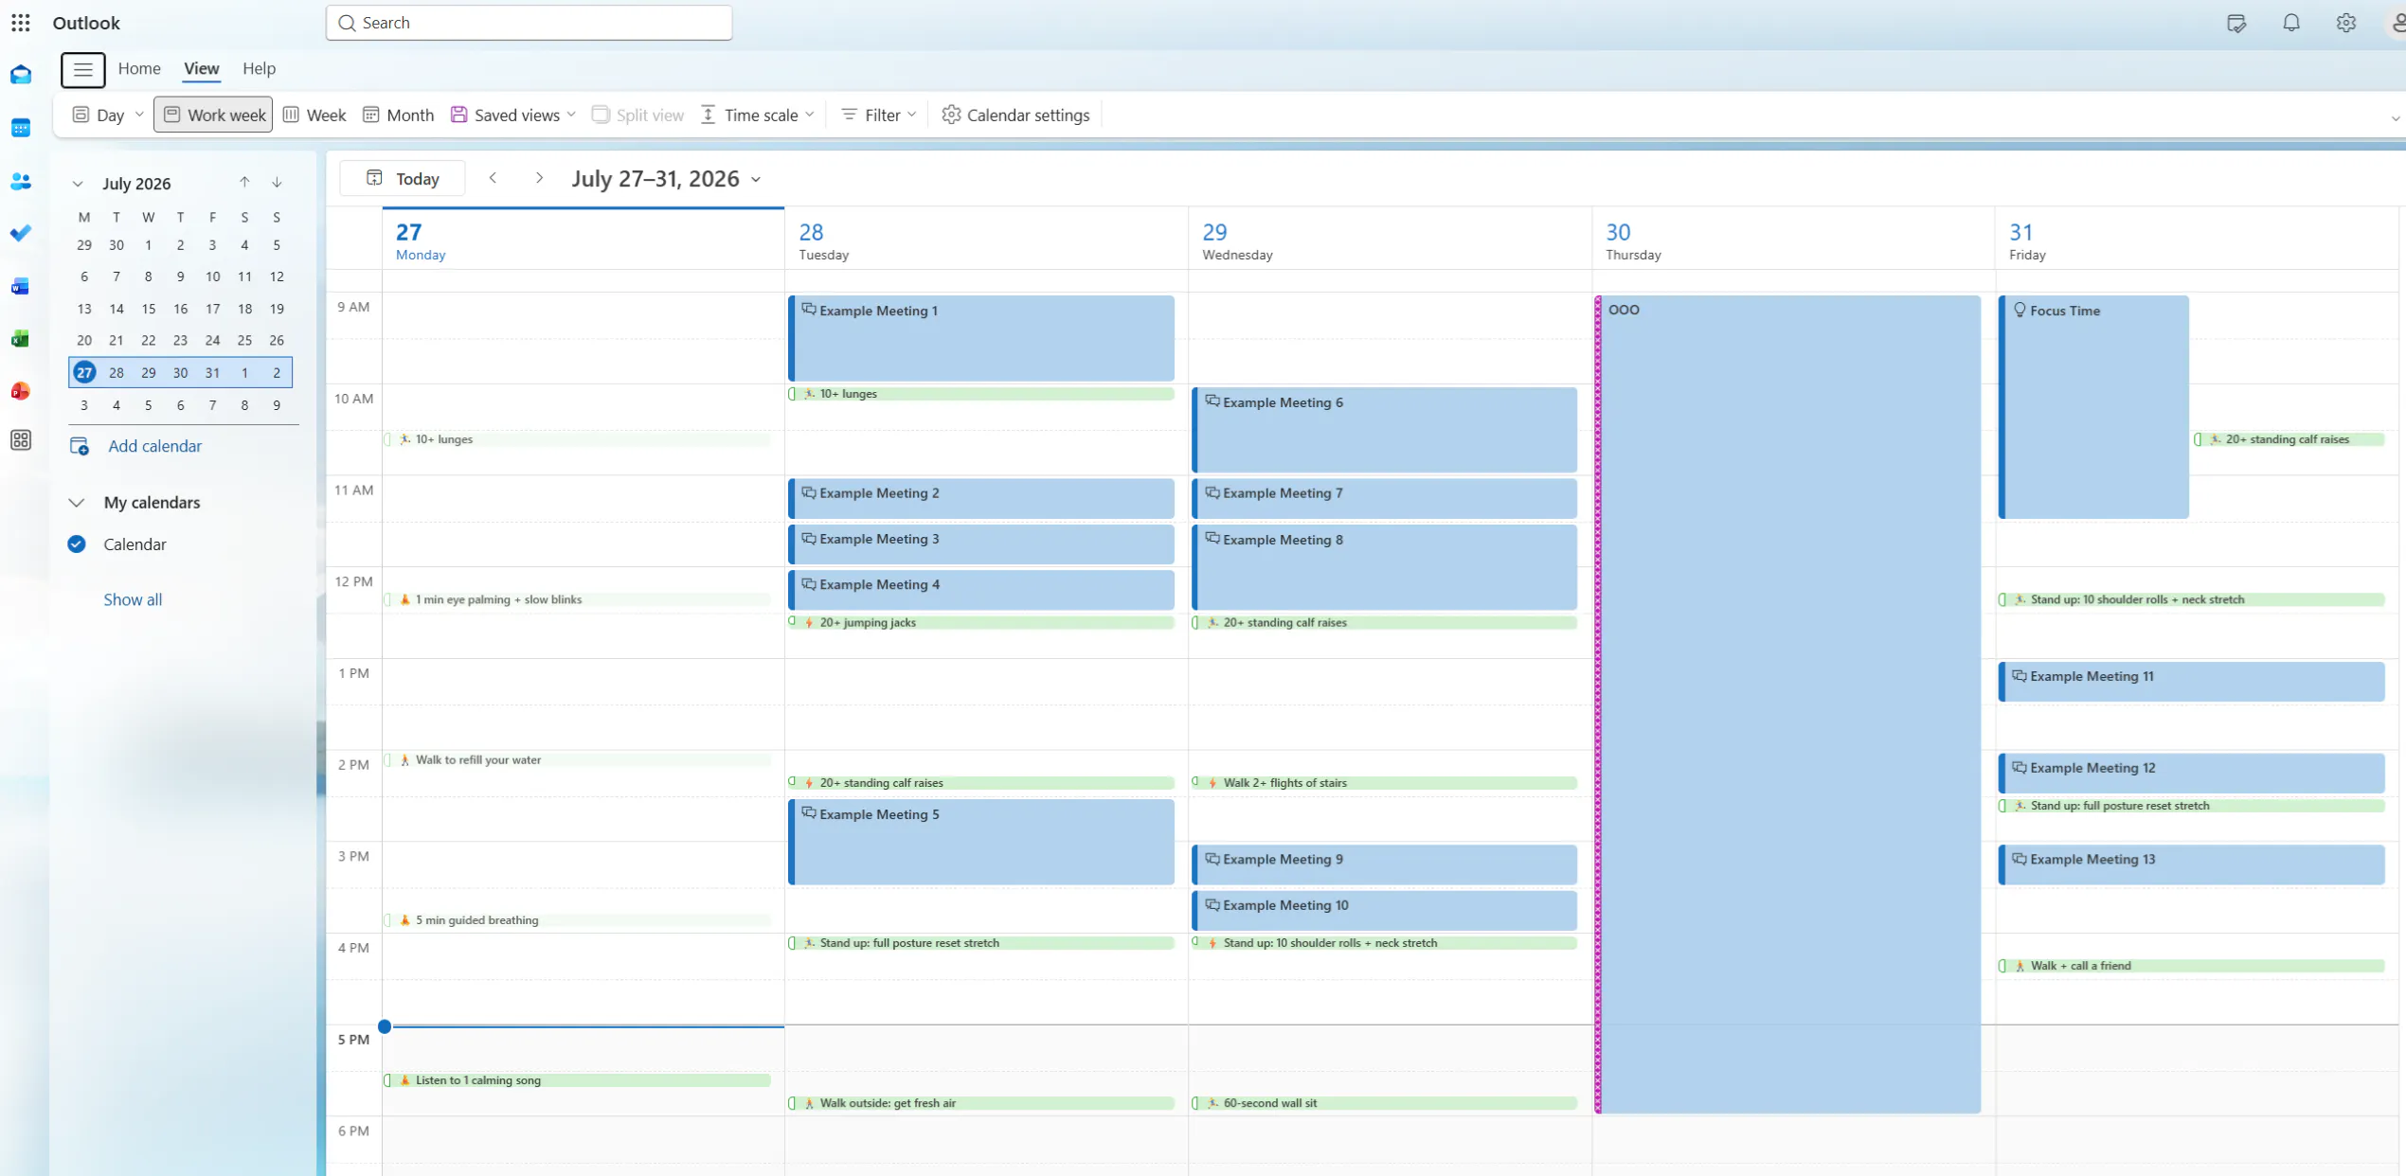Image resolution: width=2406 pixels, height=1176 pixels.
Task: Open Example Meeting 1 event
Action: (981, 338)
